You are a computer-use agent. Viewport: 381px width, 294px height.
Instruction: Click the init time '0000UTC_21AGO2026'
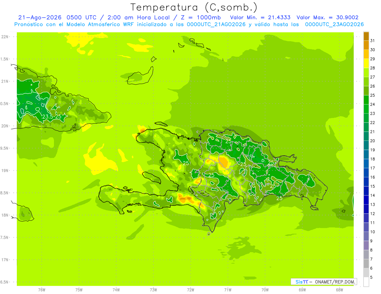pyautogui.click(x=216, y=24)
